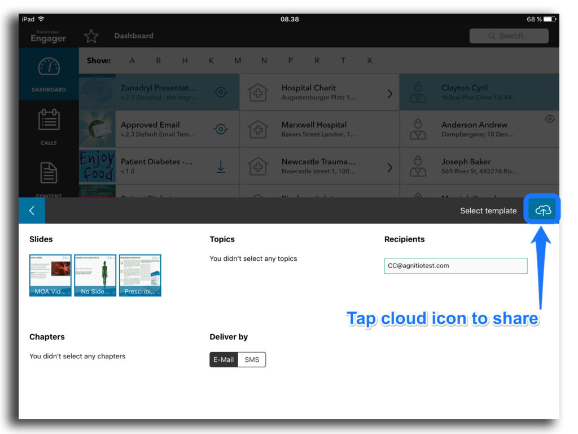
Task: Tap the hospital icon beside Newcastle Trauma
Action: coord(258,166)
